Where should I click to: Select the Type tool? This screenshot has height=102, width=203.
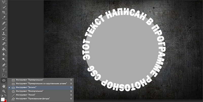4,70
